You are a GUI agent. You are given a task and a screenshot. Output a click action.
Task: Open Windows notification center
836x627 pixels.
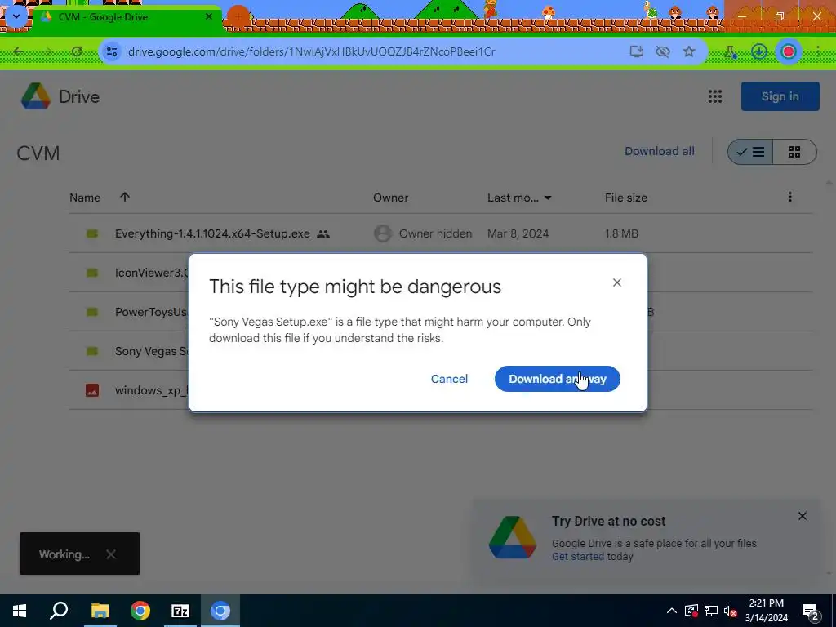[811, 612]
